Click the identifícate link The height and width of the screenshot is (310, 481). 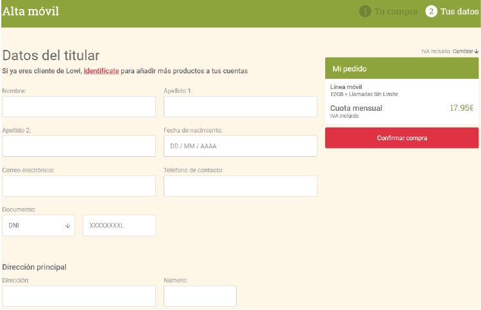(101, 71)
